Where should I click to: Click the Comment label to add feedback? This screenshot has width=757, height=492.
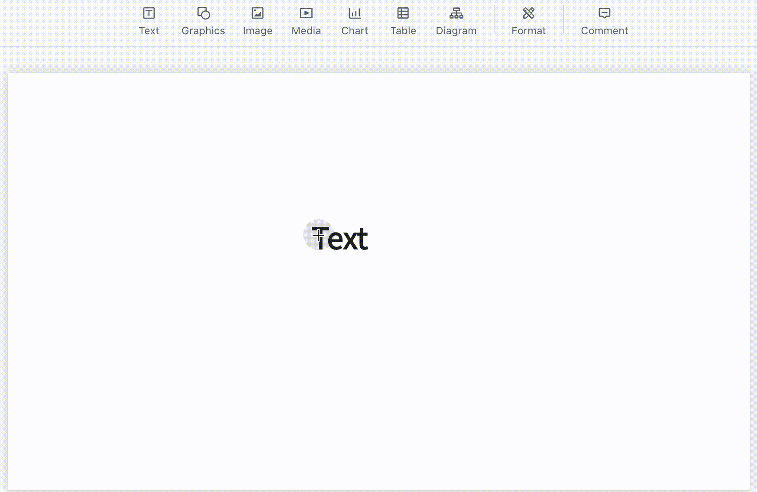[x=604, y=30]
